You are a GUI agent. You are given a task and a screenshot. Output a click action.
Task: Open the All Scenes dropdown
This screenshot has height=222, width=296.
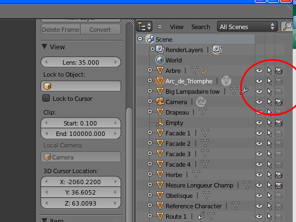(x=247, y=27)
